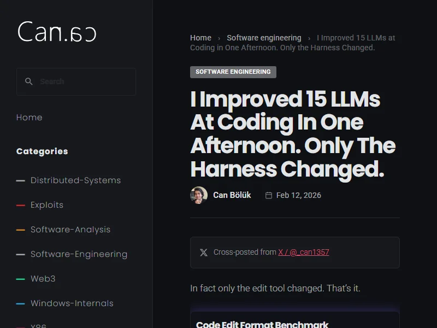Click Can Bölük's author avatar

pyautogui.click(x=199, y=195)
